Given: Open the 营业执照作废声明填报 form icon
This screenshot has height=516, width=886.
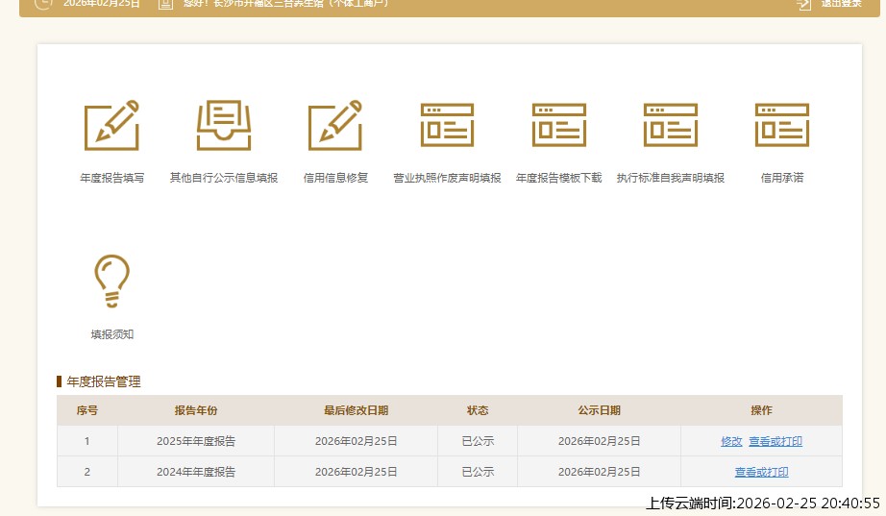Looking at the screenshot, I should [x=447, y=125].
